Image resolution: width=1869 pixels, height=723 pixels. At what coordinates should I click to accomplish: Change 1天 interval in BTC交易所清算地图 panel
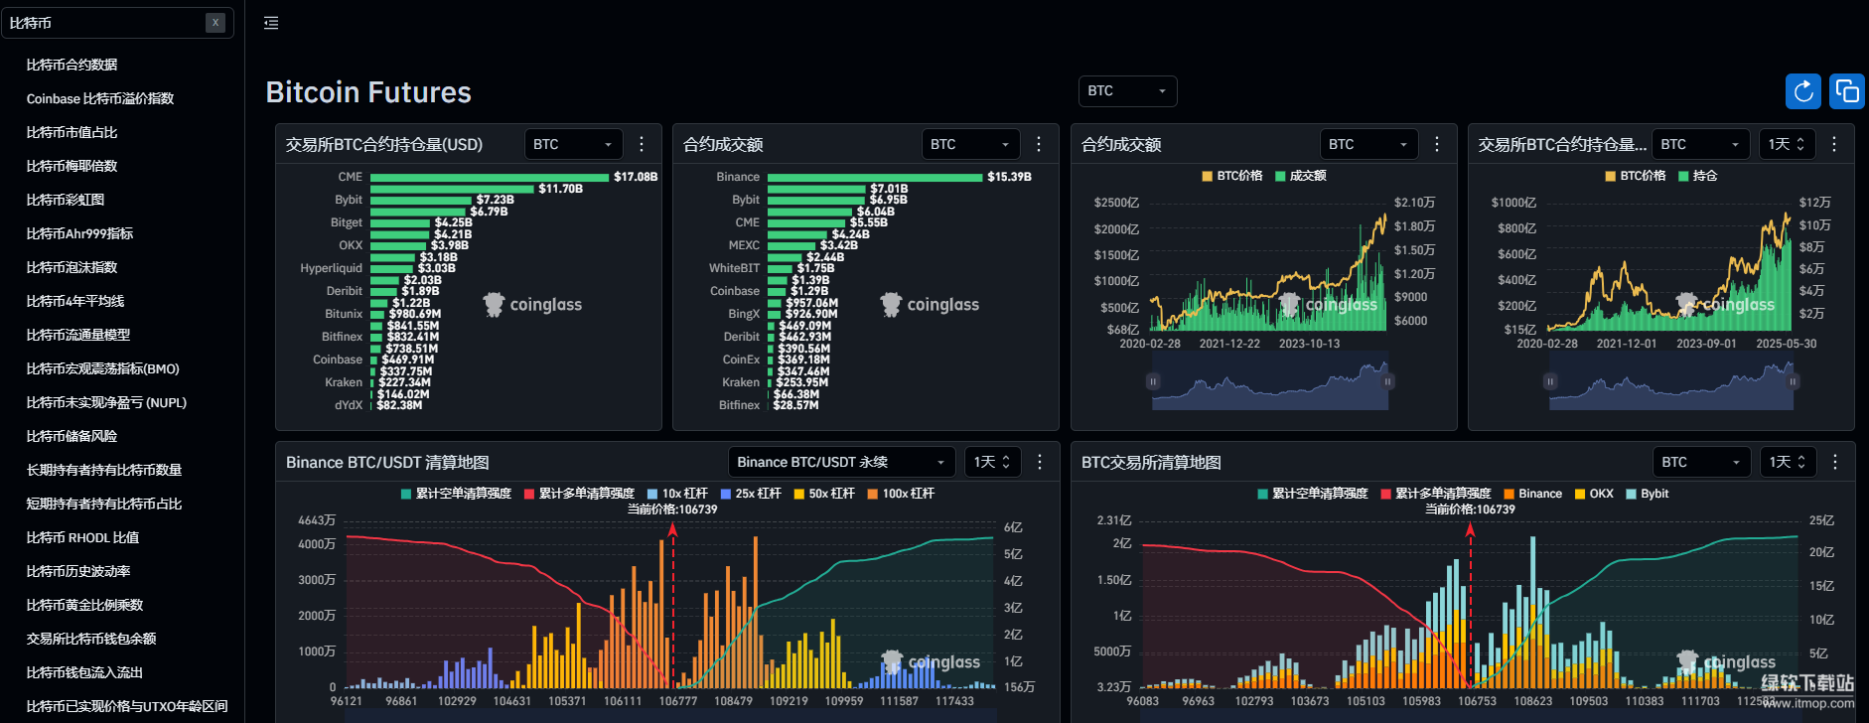pyautogui.click(x=1788, y=462)
